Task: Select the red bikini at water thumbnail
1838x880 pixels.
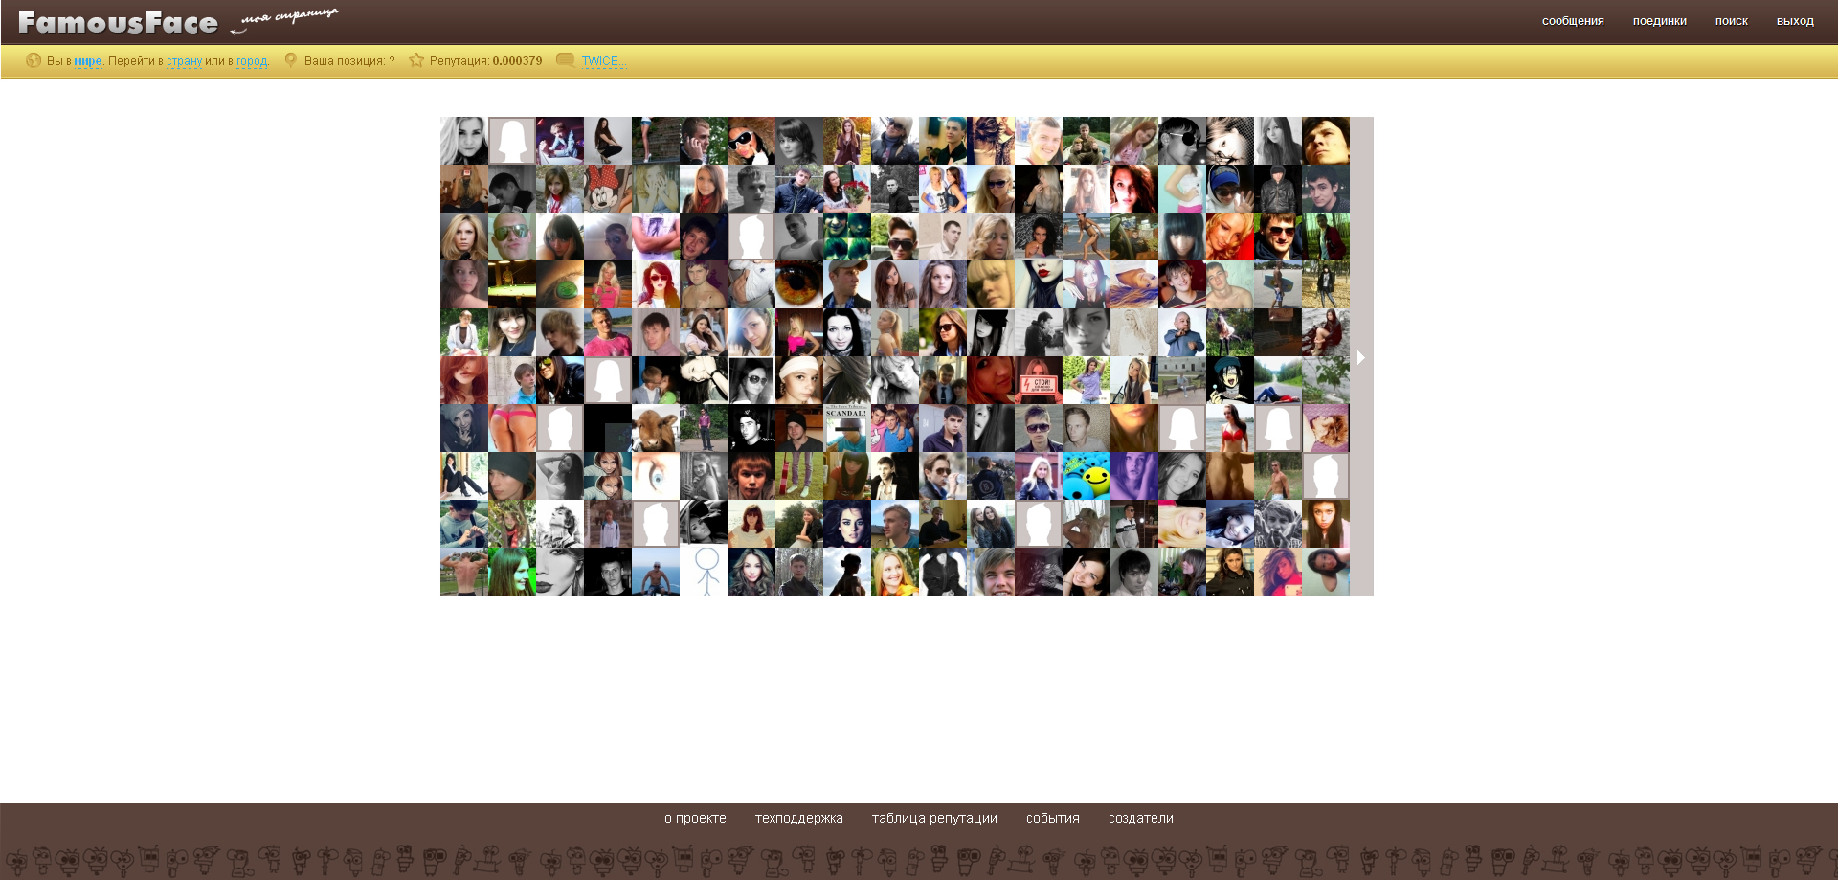Action: tap(1230, 428)
